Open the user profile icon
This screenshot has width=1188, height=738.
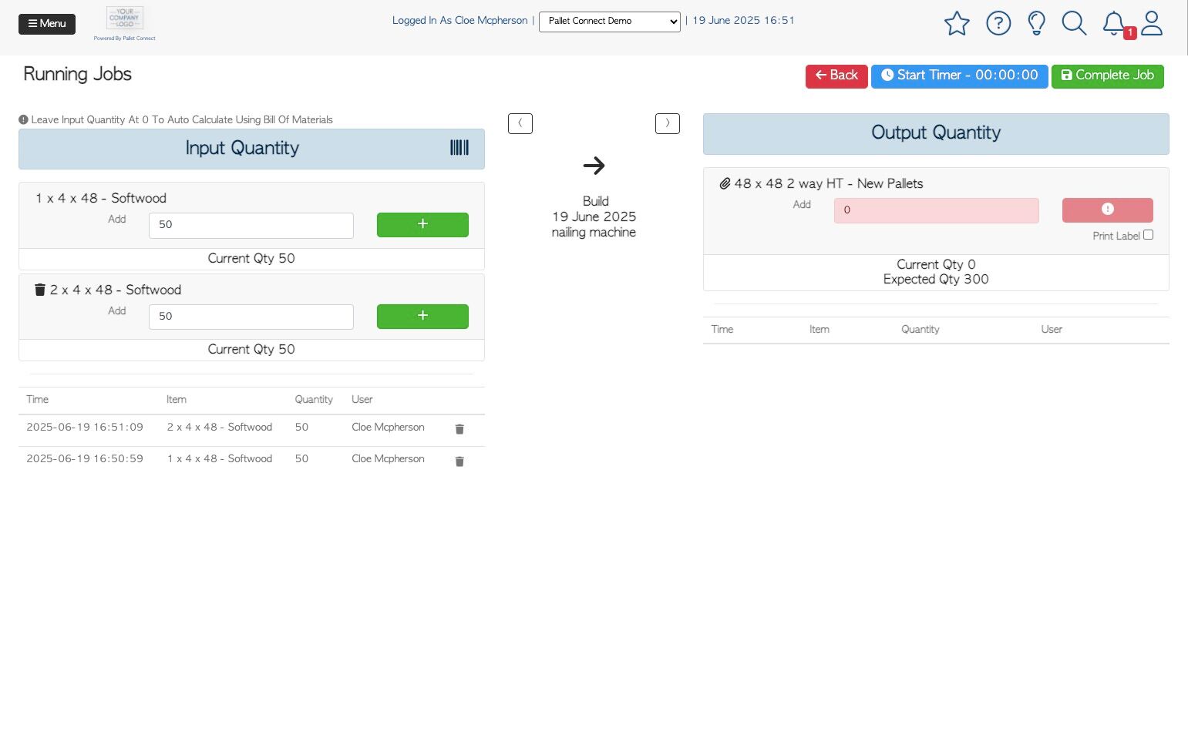coord(1152,23)
